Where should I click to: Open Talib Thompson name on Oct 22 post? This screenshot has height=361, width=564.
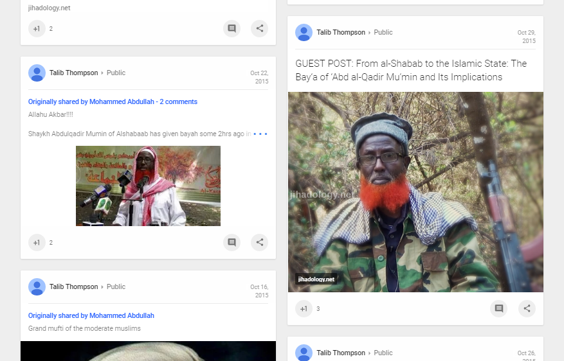click(x=74, y=73)
